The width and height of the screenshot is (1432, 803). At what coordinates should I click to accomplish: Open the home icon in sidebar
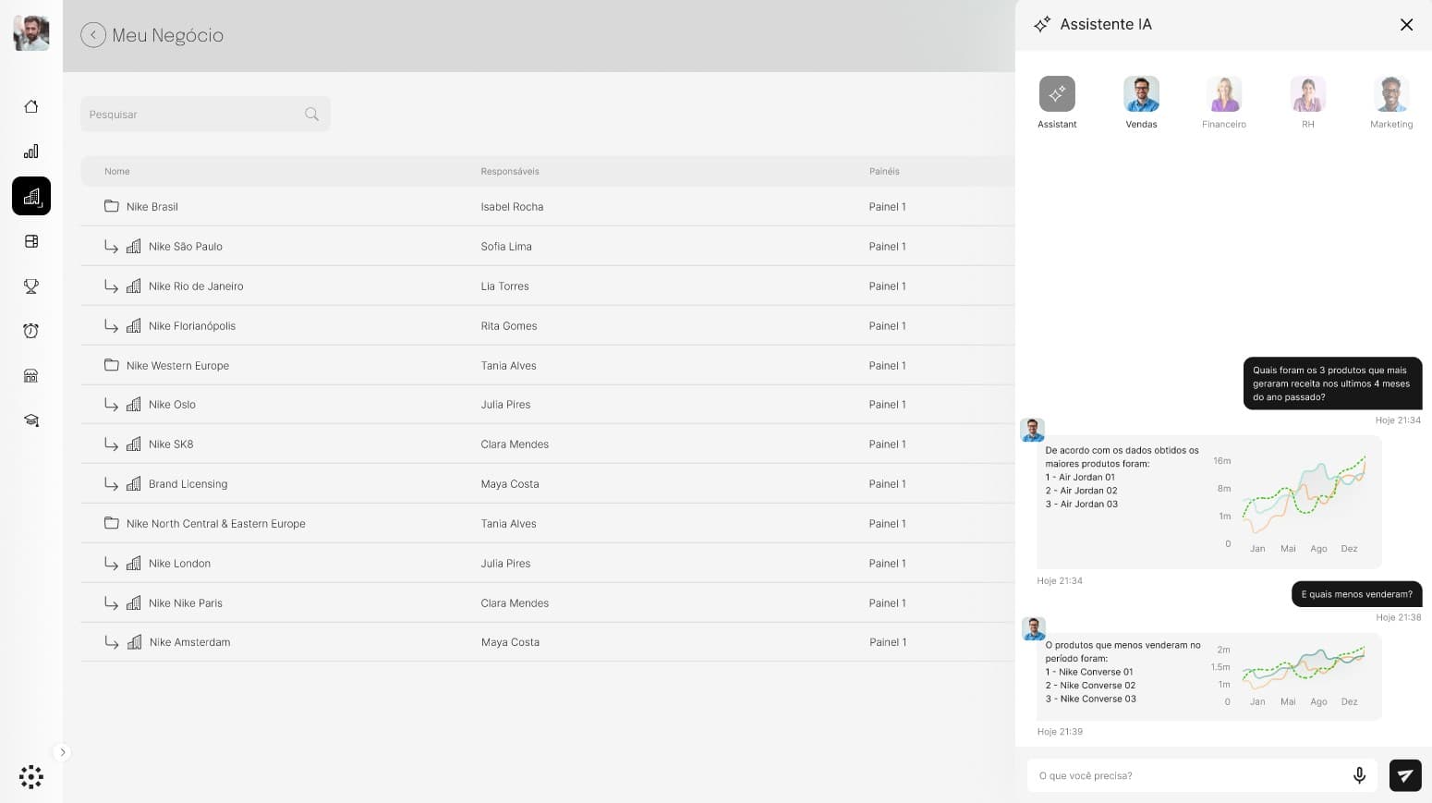point(31,106)
